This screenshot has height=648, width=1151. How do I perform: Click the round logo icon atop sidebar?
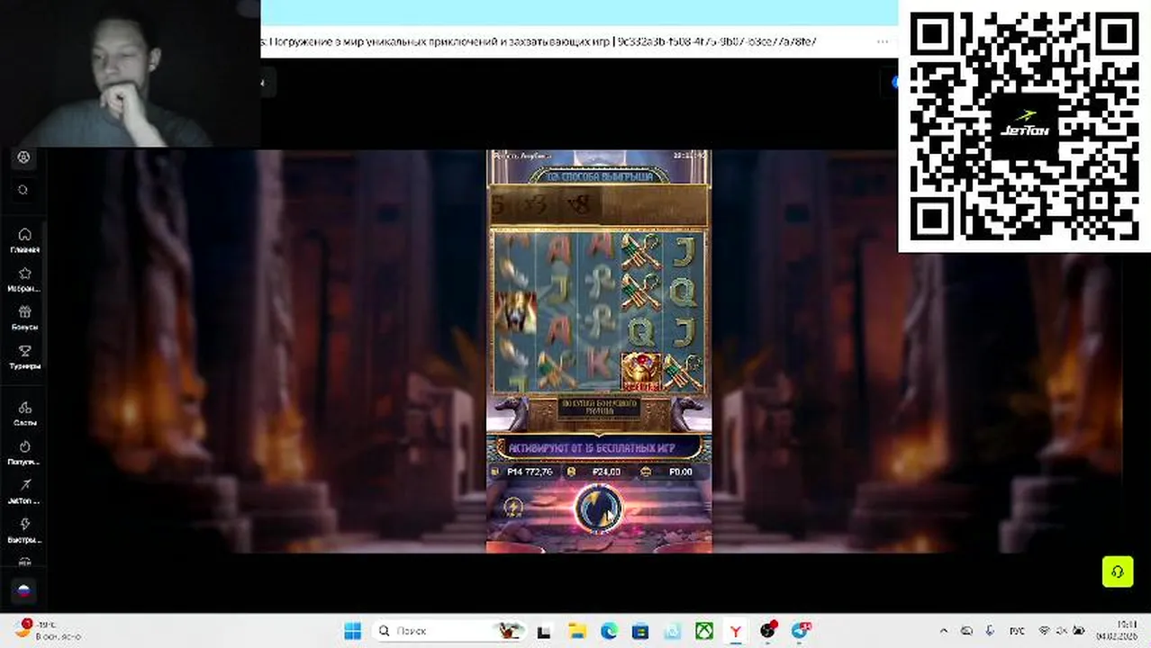coord(24,157)
